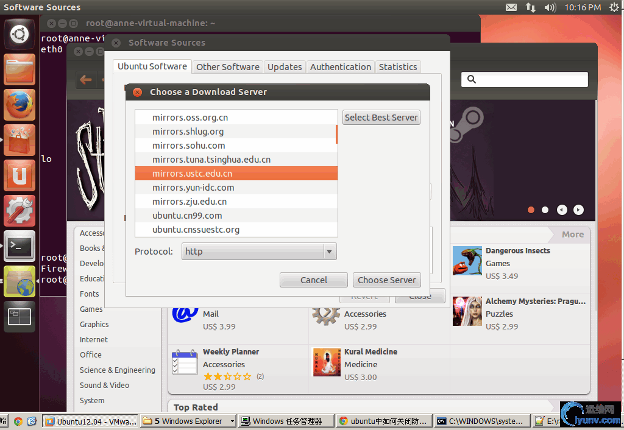This screenshot has width=624, height=430.
Task: Switch to Ubuntu12.04 VMware taskbar button
Action: [90, 421]
